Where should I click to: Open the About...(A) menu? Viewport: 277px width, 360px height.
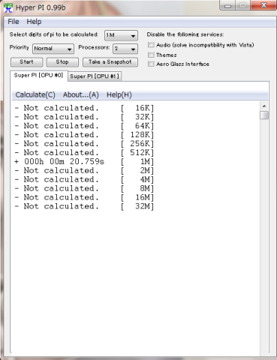coord(81,95)
